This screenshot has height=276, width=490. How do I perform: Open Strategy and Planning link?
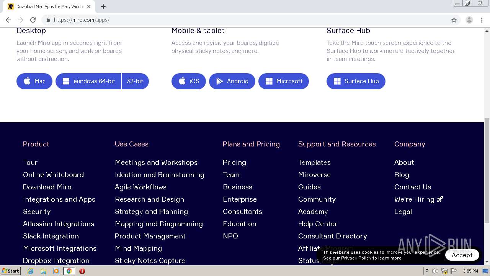pyautogui.click(x=151, y=212)
